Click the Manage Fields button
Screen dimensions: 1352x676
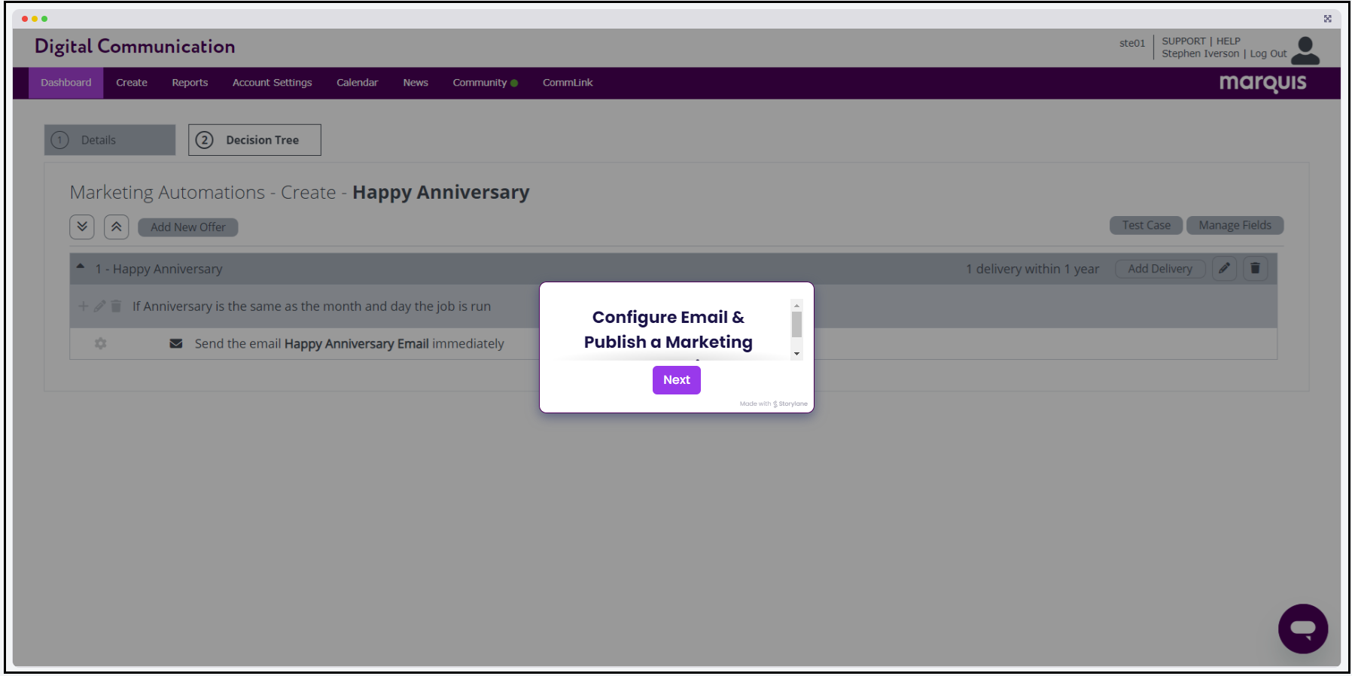(1235, 225)
